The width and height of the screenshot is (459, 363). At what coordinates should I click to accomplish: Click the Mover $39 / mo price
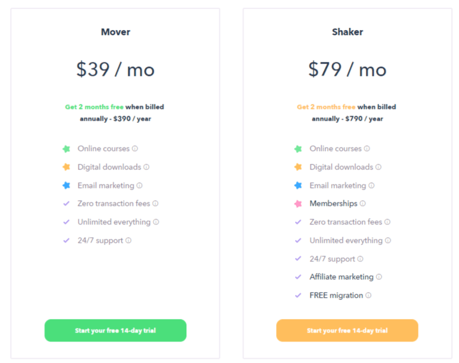[116, 69]
